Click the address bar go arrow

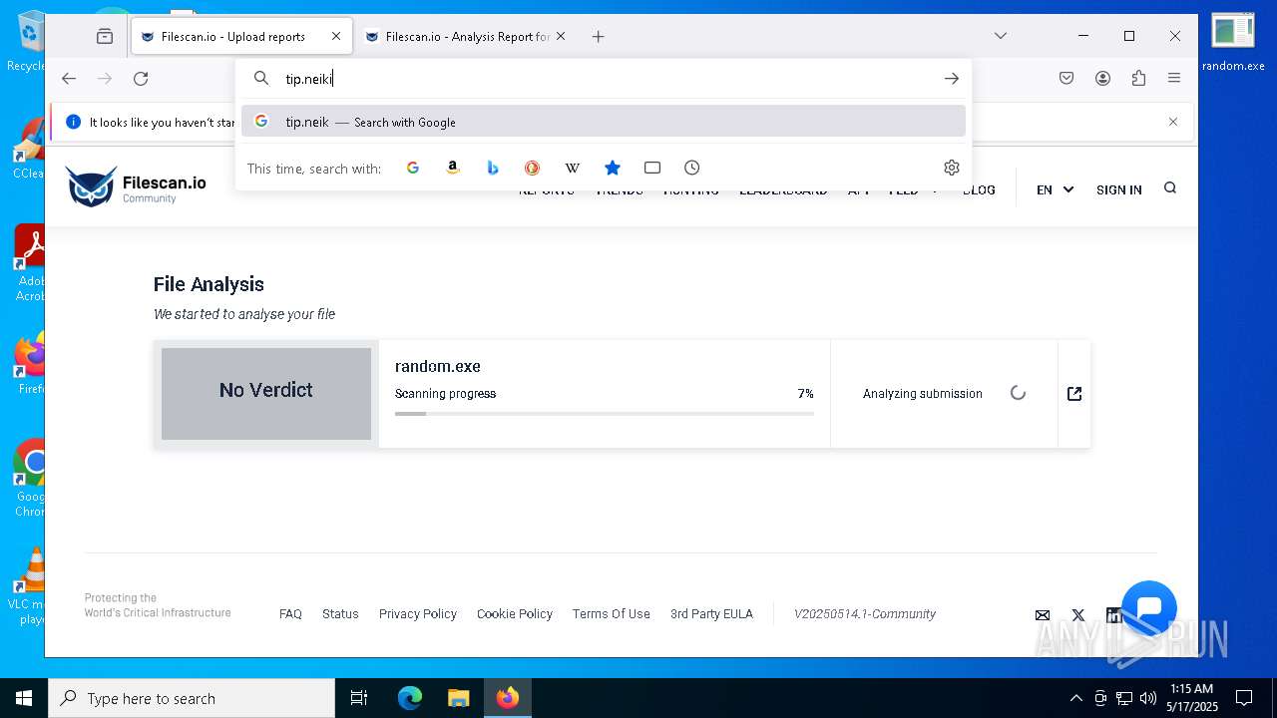952,78
